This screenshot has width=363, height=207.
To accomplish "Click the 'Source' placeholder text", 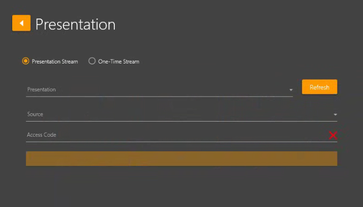I will (x=35, y=114).
